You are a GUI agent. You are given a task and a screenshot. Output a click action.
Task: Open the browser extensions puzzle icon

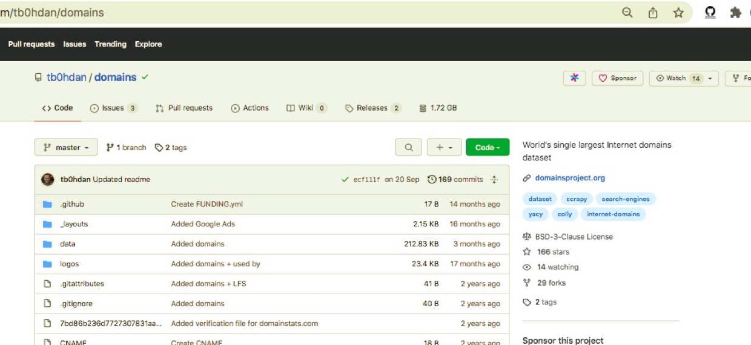[x=735, y=13]
